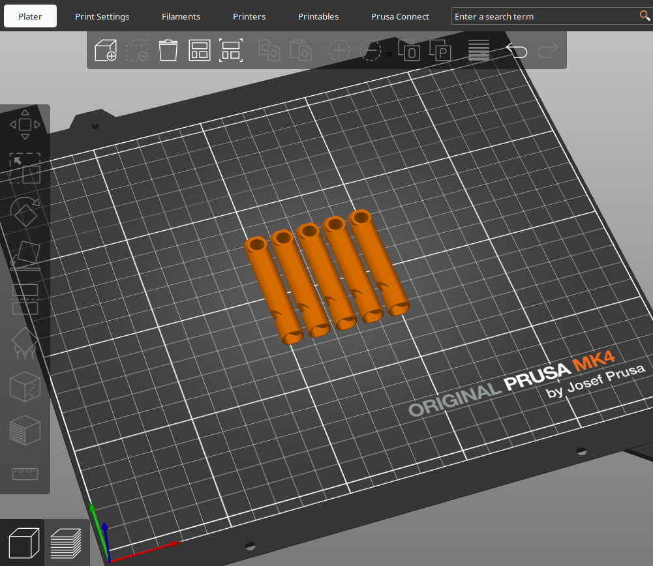Click the Add model icon

click(x=105, y=51)
